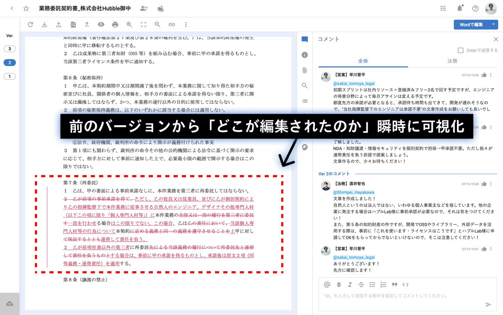
Task: Check notifications via the bell icon
Action: pos(459,8)
